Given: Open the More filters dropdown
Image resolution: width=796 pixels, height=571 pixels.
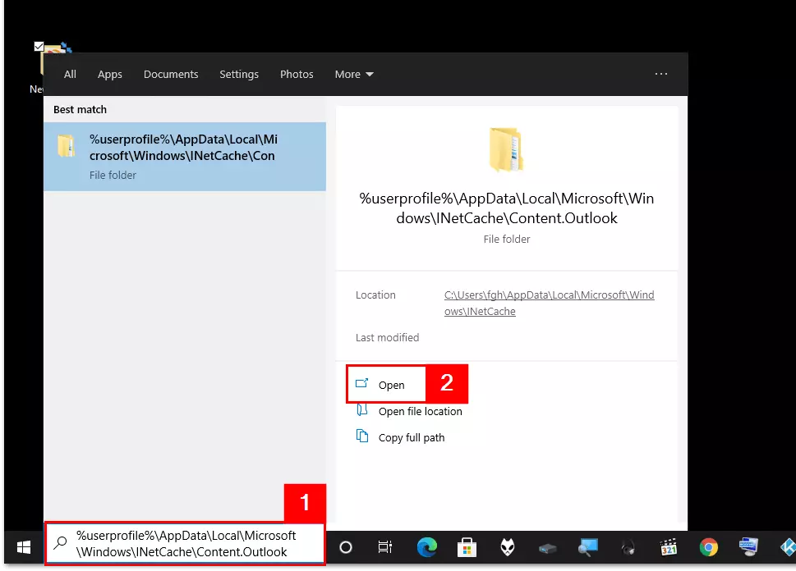Looking at the screenshot, I should (353, 74).
